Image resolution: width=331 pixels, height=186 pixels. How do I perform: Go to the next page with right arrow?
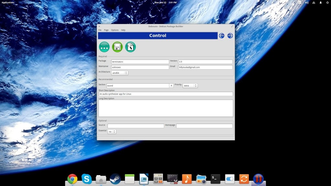pos(230,36)
